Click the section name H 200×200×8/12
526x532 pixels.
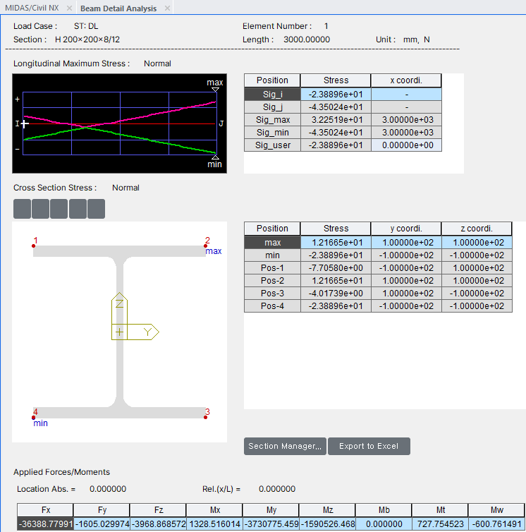tap(87, 40)
